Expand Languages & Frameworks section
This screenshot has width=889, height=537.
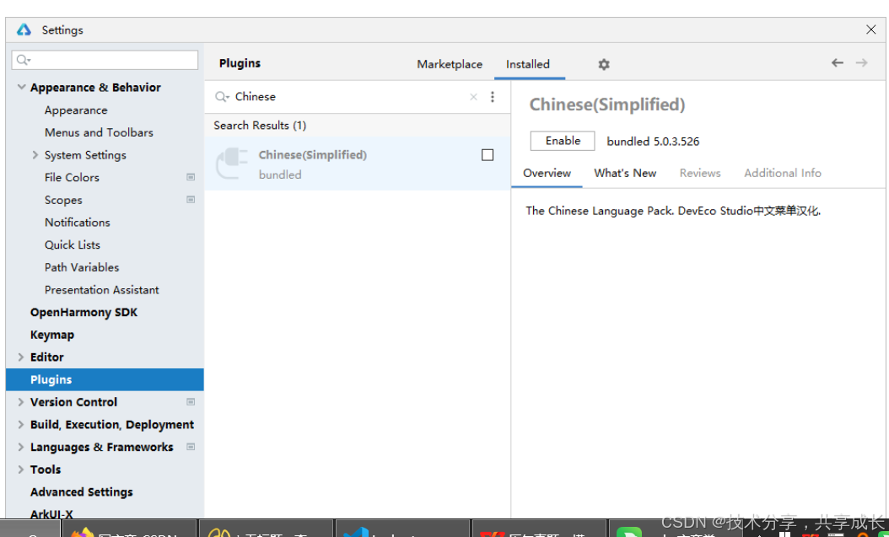[x=21, y=446]
